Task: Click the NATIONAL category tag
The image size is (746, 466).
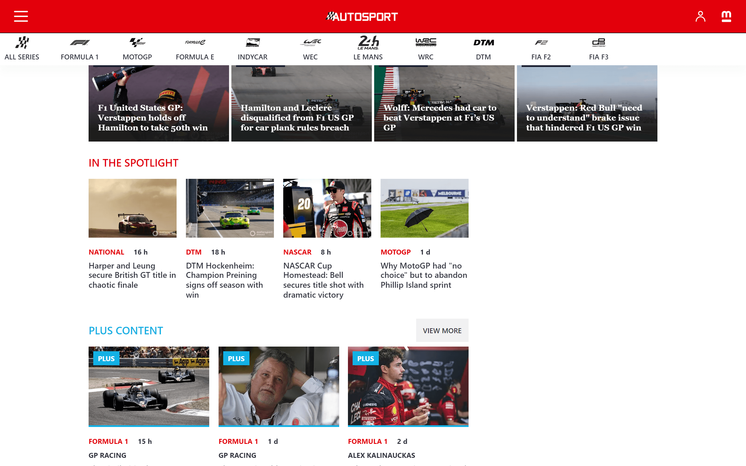Action: (106, 252)
